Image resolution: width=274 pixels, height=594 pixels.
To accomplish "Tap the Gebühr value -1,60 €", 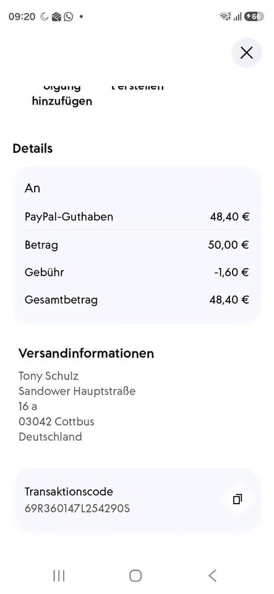I will click(x=231, y=272).
